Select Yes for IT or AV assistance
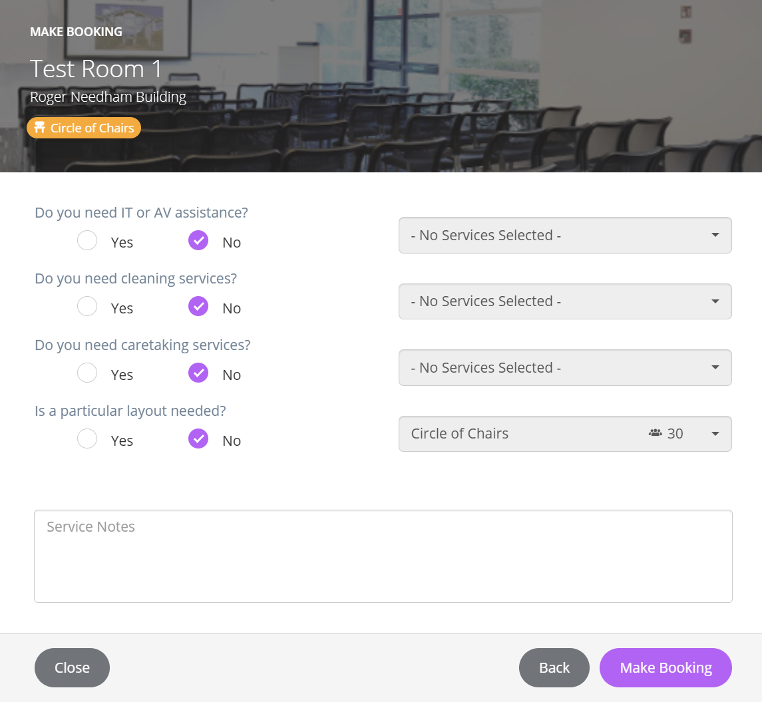 (87, 240)
